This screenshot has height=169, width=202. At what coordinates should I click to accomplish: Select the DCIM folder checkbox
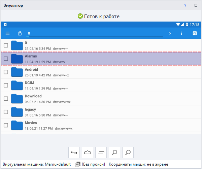[x=6, y=85]
